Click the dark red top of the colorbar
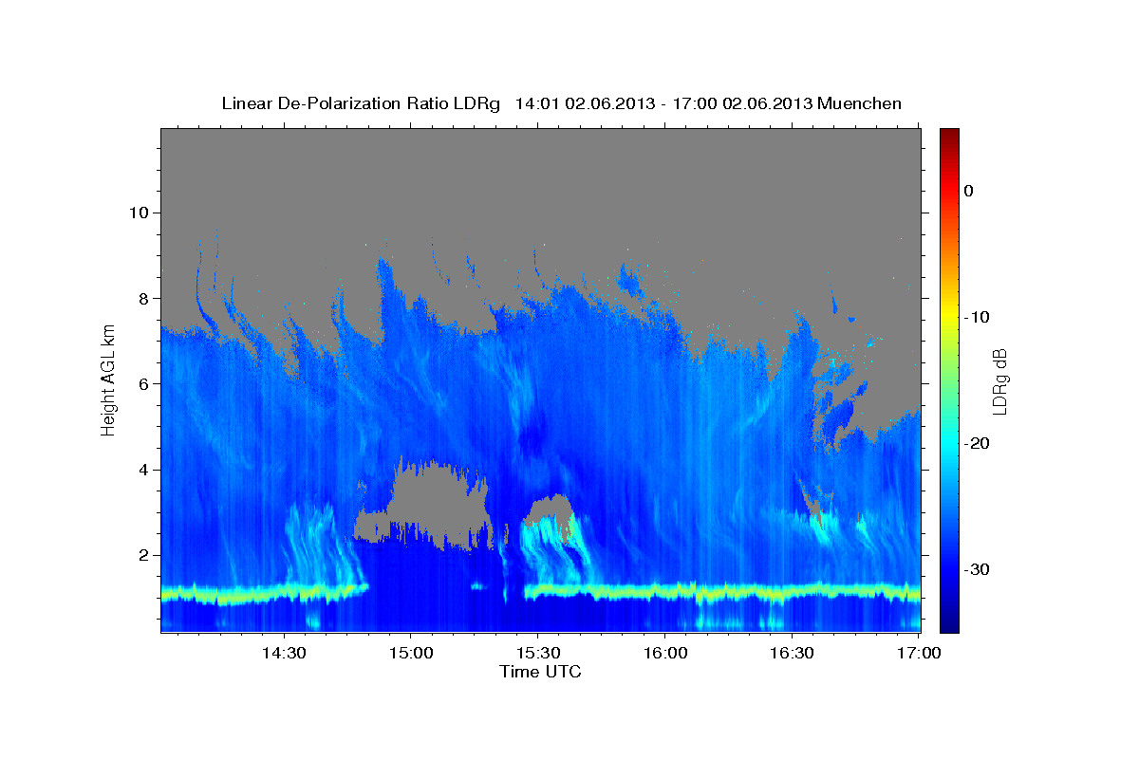Image resolution: width=1139 pixels, height=759 pixels. [x=949, y=138]
